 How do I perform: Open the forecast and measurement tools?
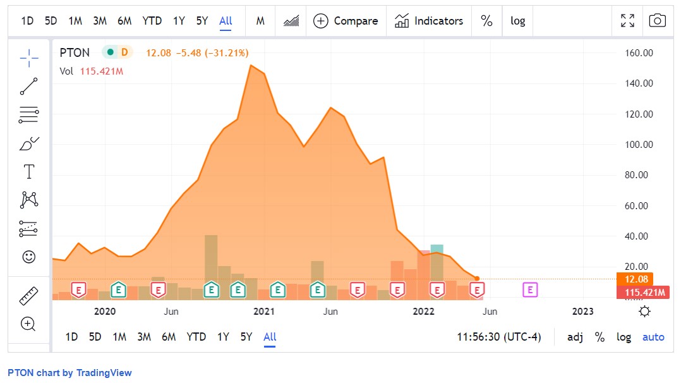[28, 229]
